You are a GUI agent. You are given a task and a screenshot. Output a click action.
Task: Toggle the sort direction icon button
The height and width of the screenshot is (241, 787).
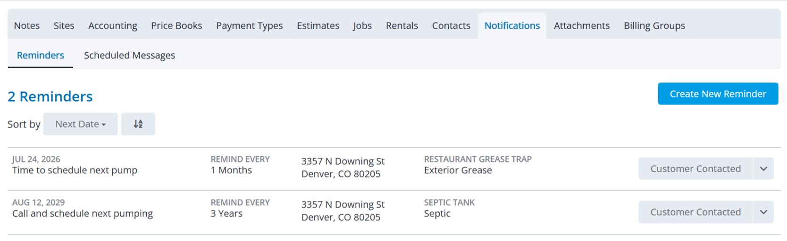click(138, 124)
